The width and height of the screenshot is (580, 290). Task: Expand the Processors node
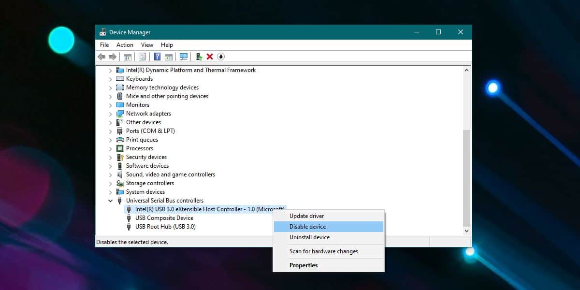click(110, 148)
